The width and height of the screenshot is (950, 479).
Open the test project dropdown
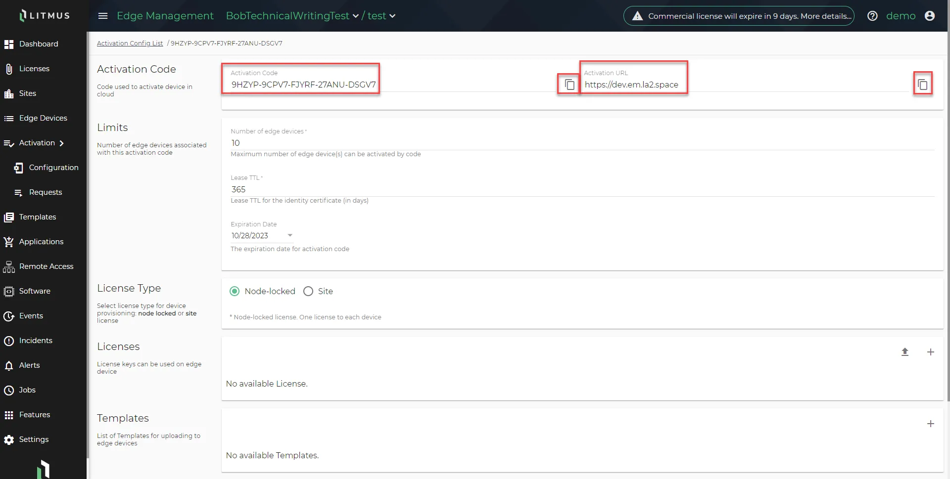381,16
